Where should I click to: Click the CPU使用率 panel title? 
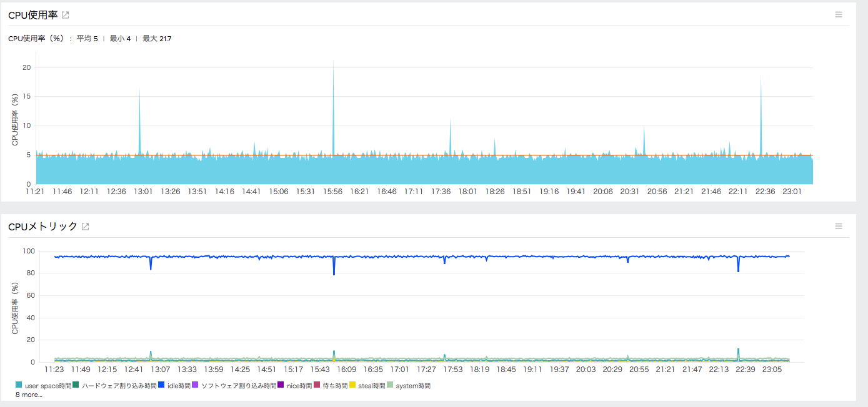(33, 15)
